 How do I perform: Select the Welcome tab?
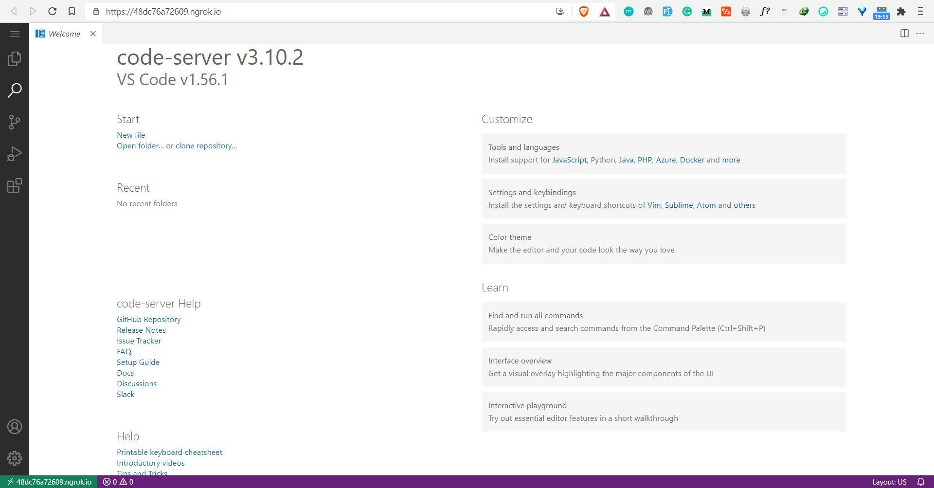(x=63, y=34)
